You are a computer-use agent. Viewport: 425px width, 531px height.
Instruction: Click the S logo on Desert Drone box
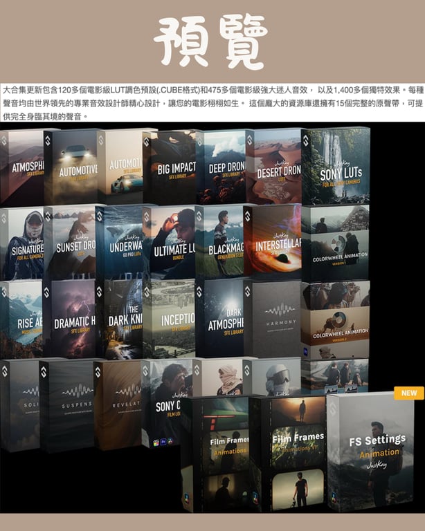coord(250,140)
